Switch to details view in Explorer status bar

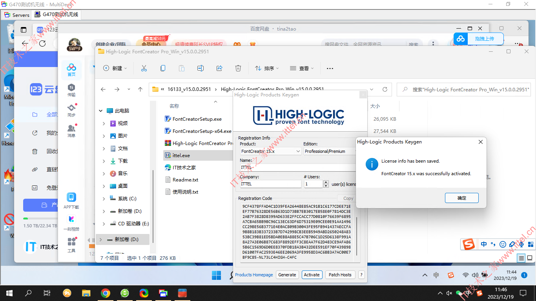click(x=521, y=258)
